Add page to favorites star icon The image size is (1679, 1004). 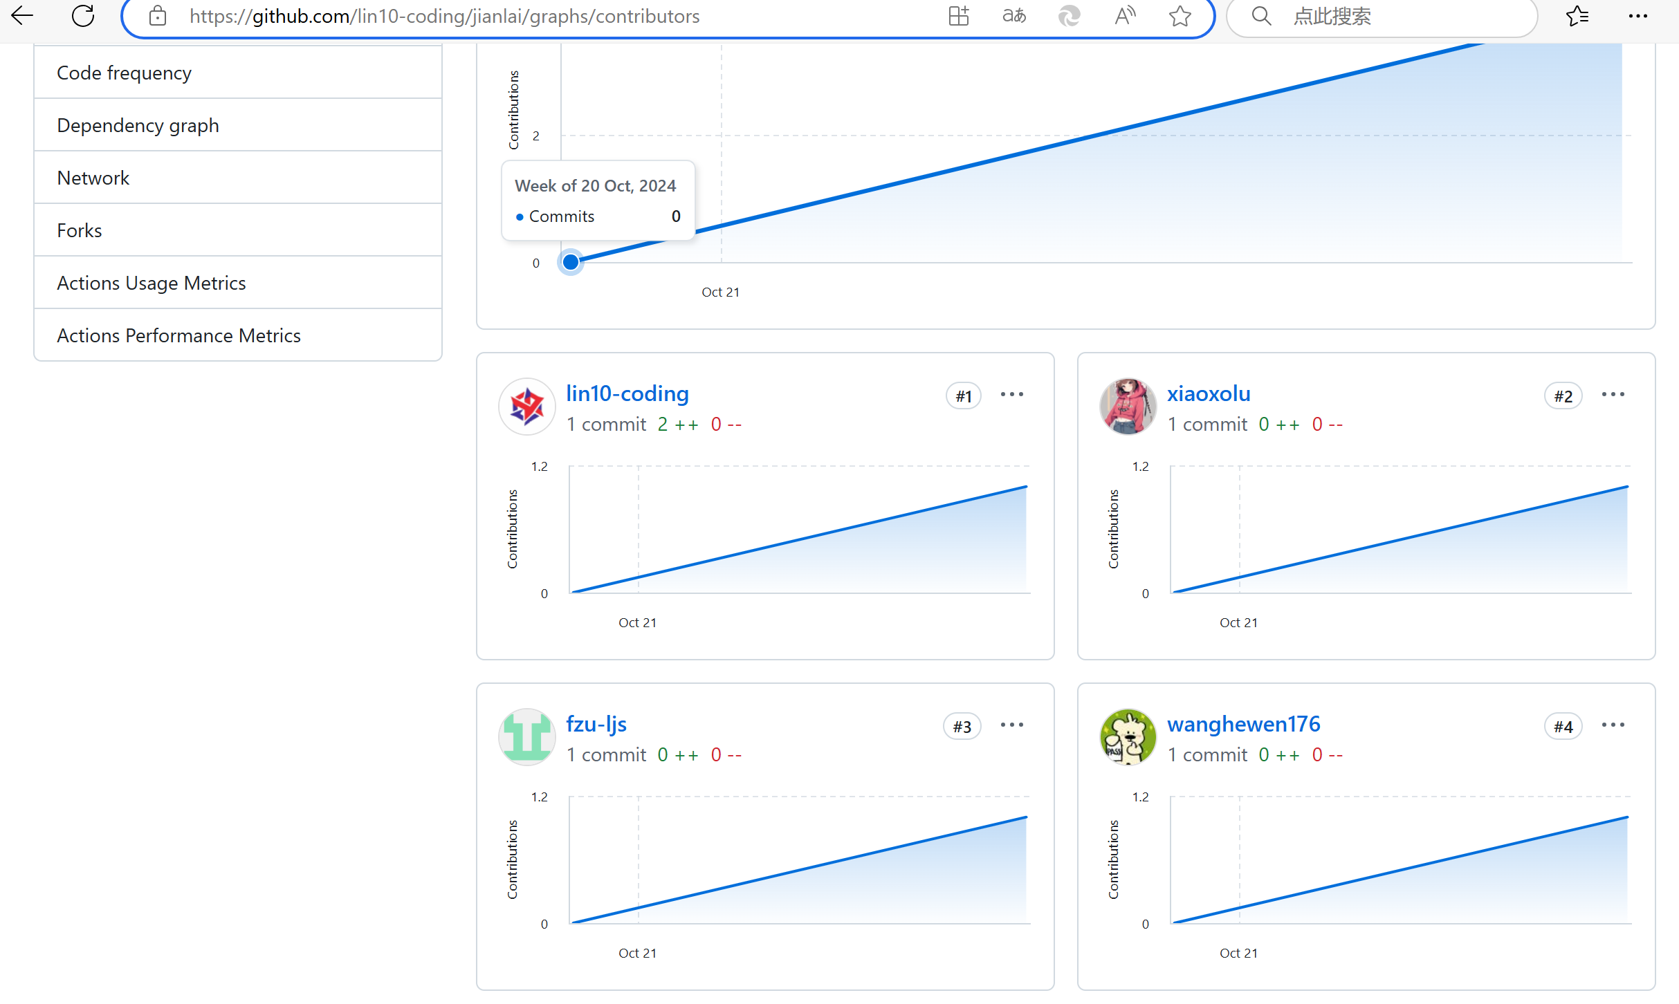coord(1180,15)
